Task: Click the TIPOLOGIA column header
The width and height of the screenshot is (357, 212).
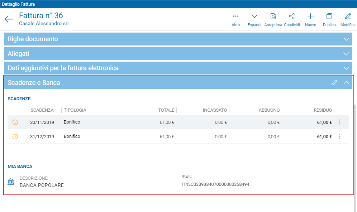Action: tap(75, 110)
